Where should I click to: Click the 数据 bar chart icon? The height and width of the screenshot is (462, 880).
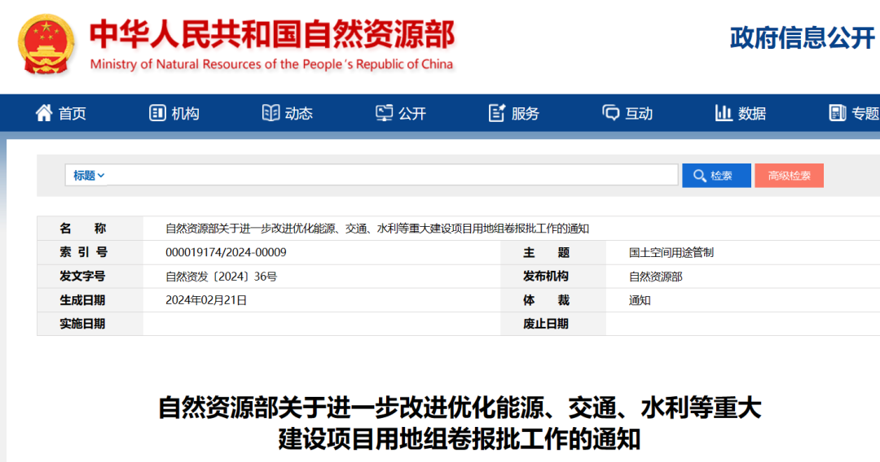[x=724, y=113]
